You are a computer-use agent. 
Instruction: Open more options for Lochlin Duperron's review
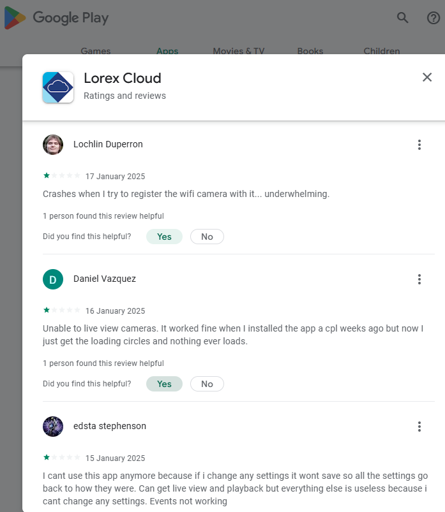click(419, 145)
